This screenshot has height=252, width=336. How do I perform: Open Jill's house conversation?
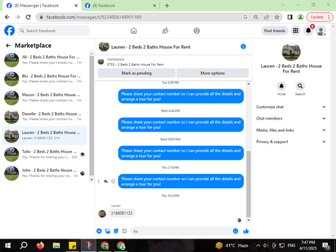(x=44, y=60)
